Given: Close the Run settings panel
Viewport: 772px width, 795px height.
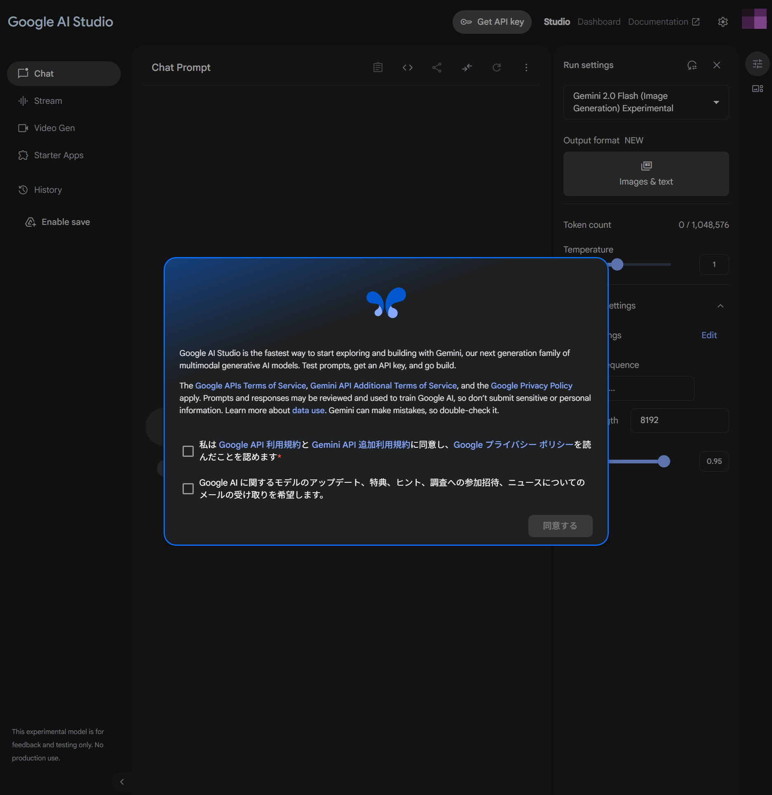Looking at the screenshot, I should coord(717,65).
